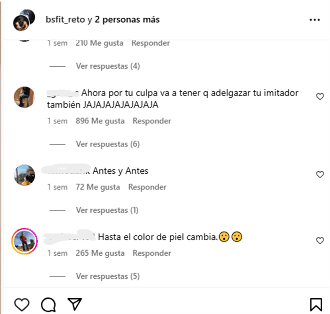Reply to the 265 likes comment

click(152, 253)
